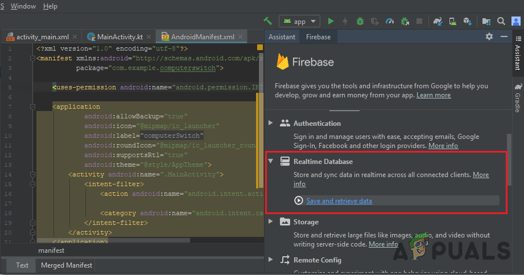Image resolution: width=524 pixels, height=275 pixels.
Task: Open the Gradle side tool window
Action: [x=518, y=100]
